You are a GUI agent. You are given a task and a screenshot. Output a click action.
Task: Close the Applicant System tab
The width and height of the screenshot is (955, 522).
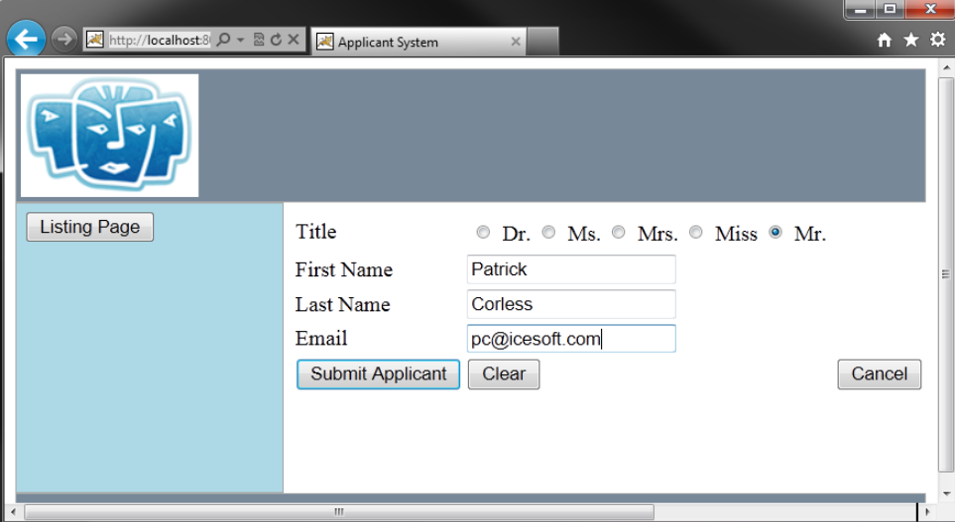[516, 43]
